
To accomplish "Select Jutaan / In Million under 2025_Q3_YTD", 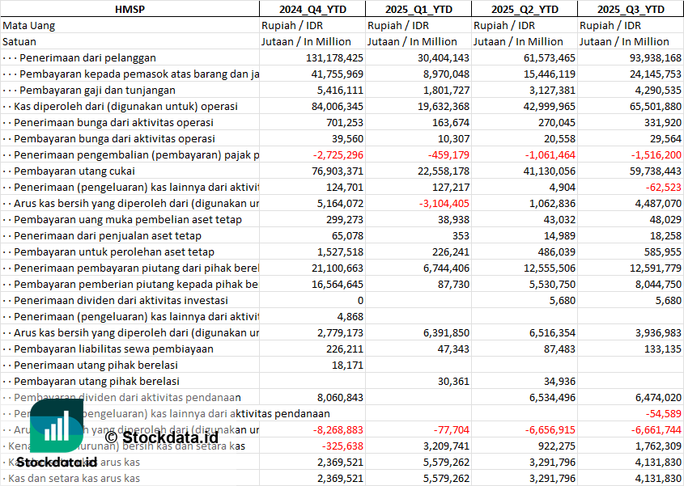I will click(x=624, y=42).
